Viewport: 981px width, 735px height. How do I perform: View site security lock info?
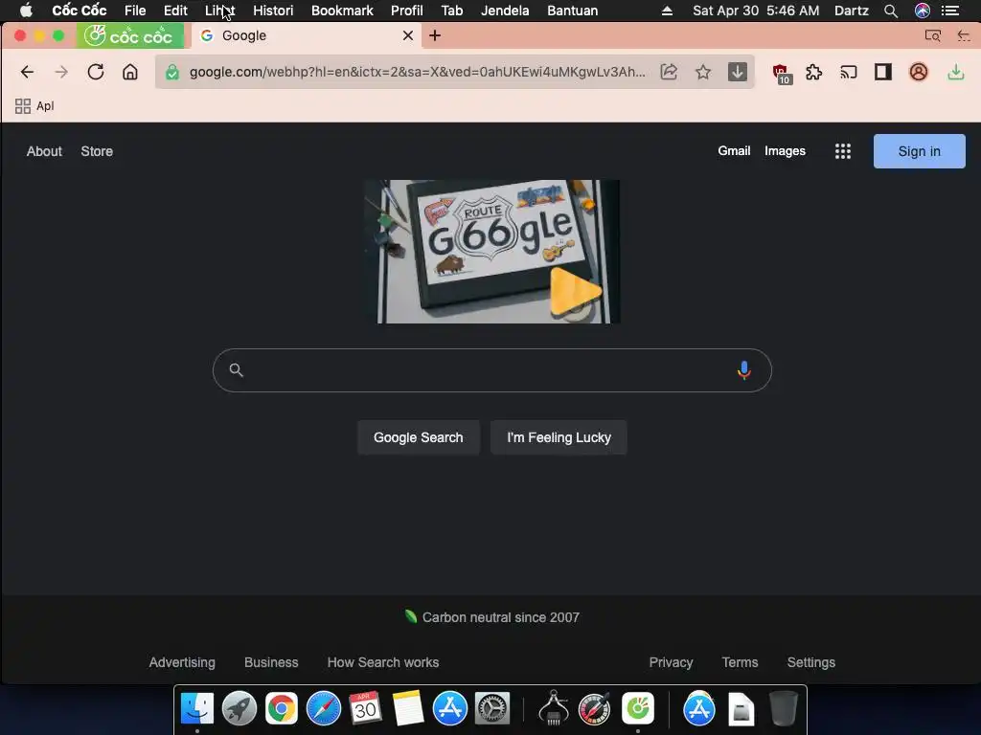coord(172,73)
